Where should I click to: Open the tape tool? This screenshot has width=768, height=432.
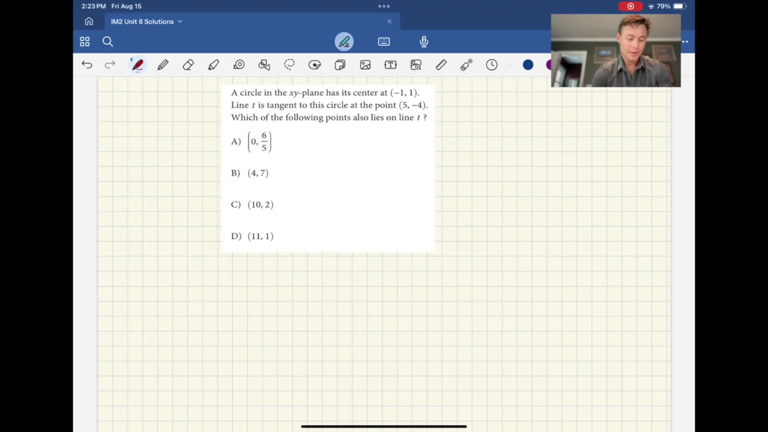tap(239, 65)
